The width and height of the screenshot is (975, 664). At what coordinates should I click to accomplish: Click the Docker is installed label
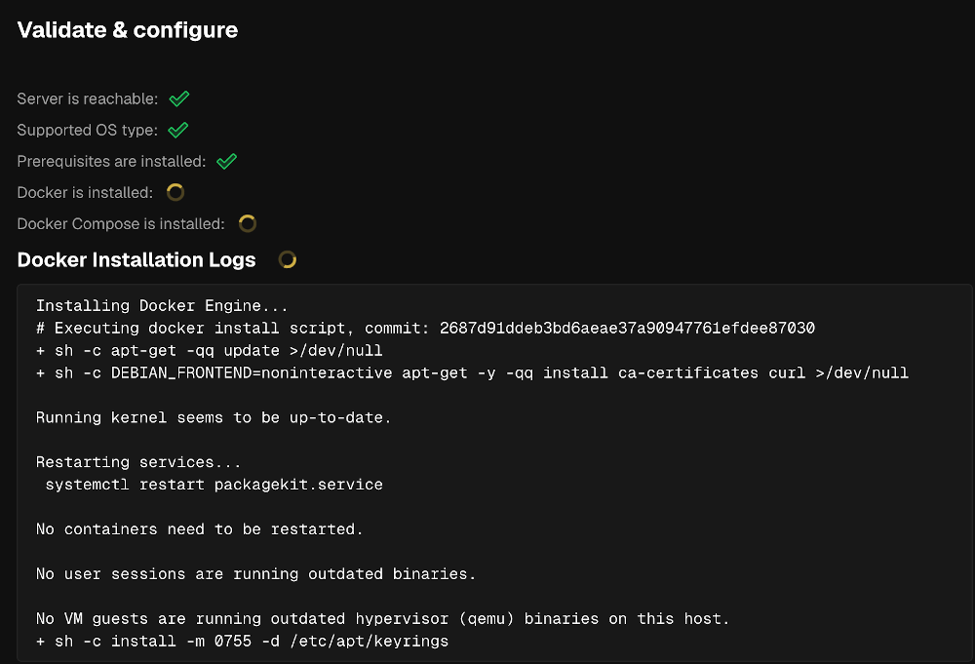coord(85,193)
